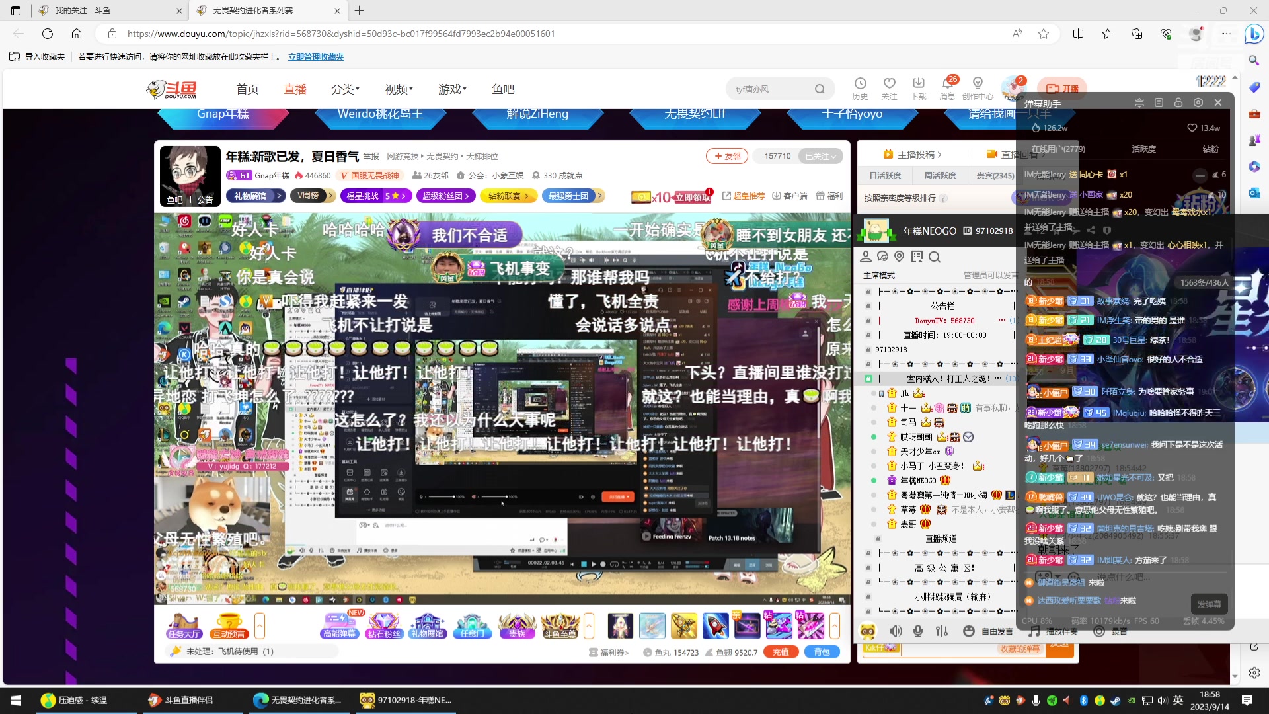
Task: Open the 历史 history clock icon
Action: point(860,88)
